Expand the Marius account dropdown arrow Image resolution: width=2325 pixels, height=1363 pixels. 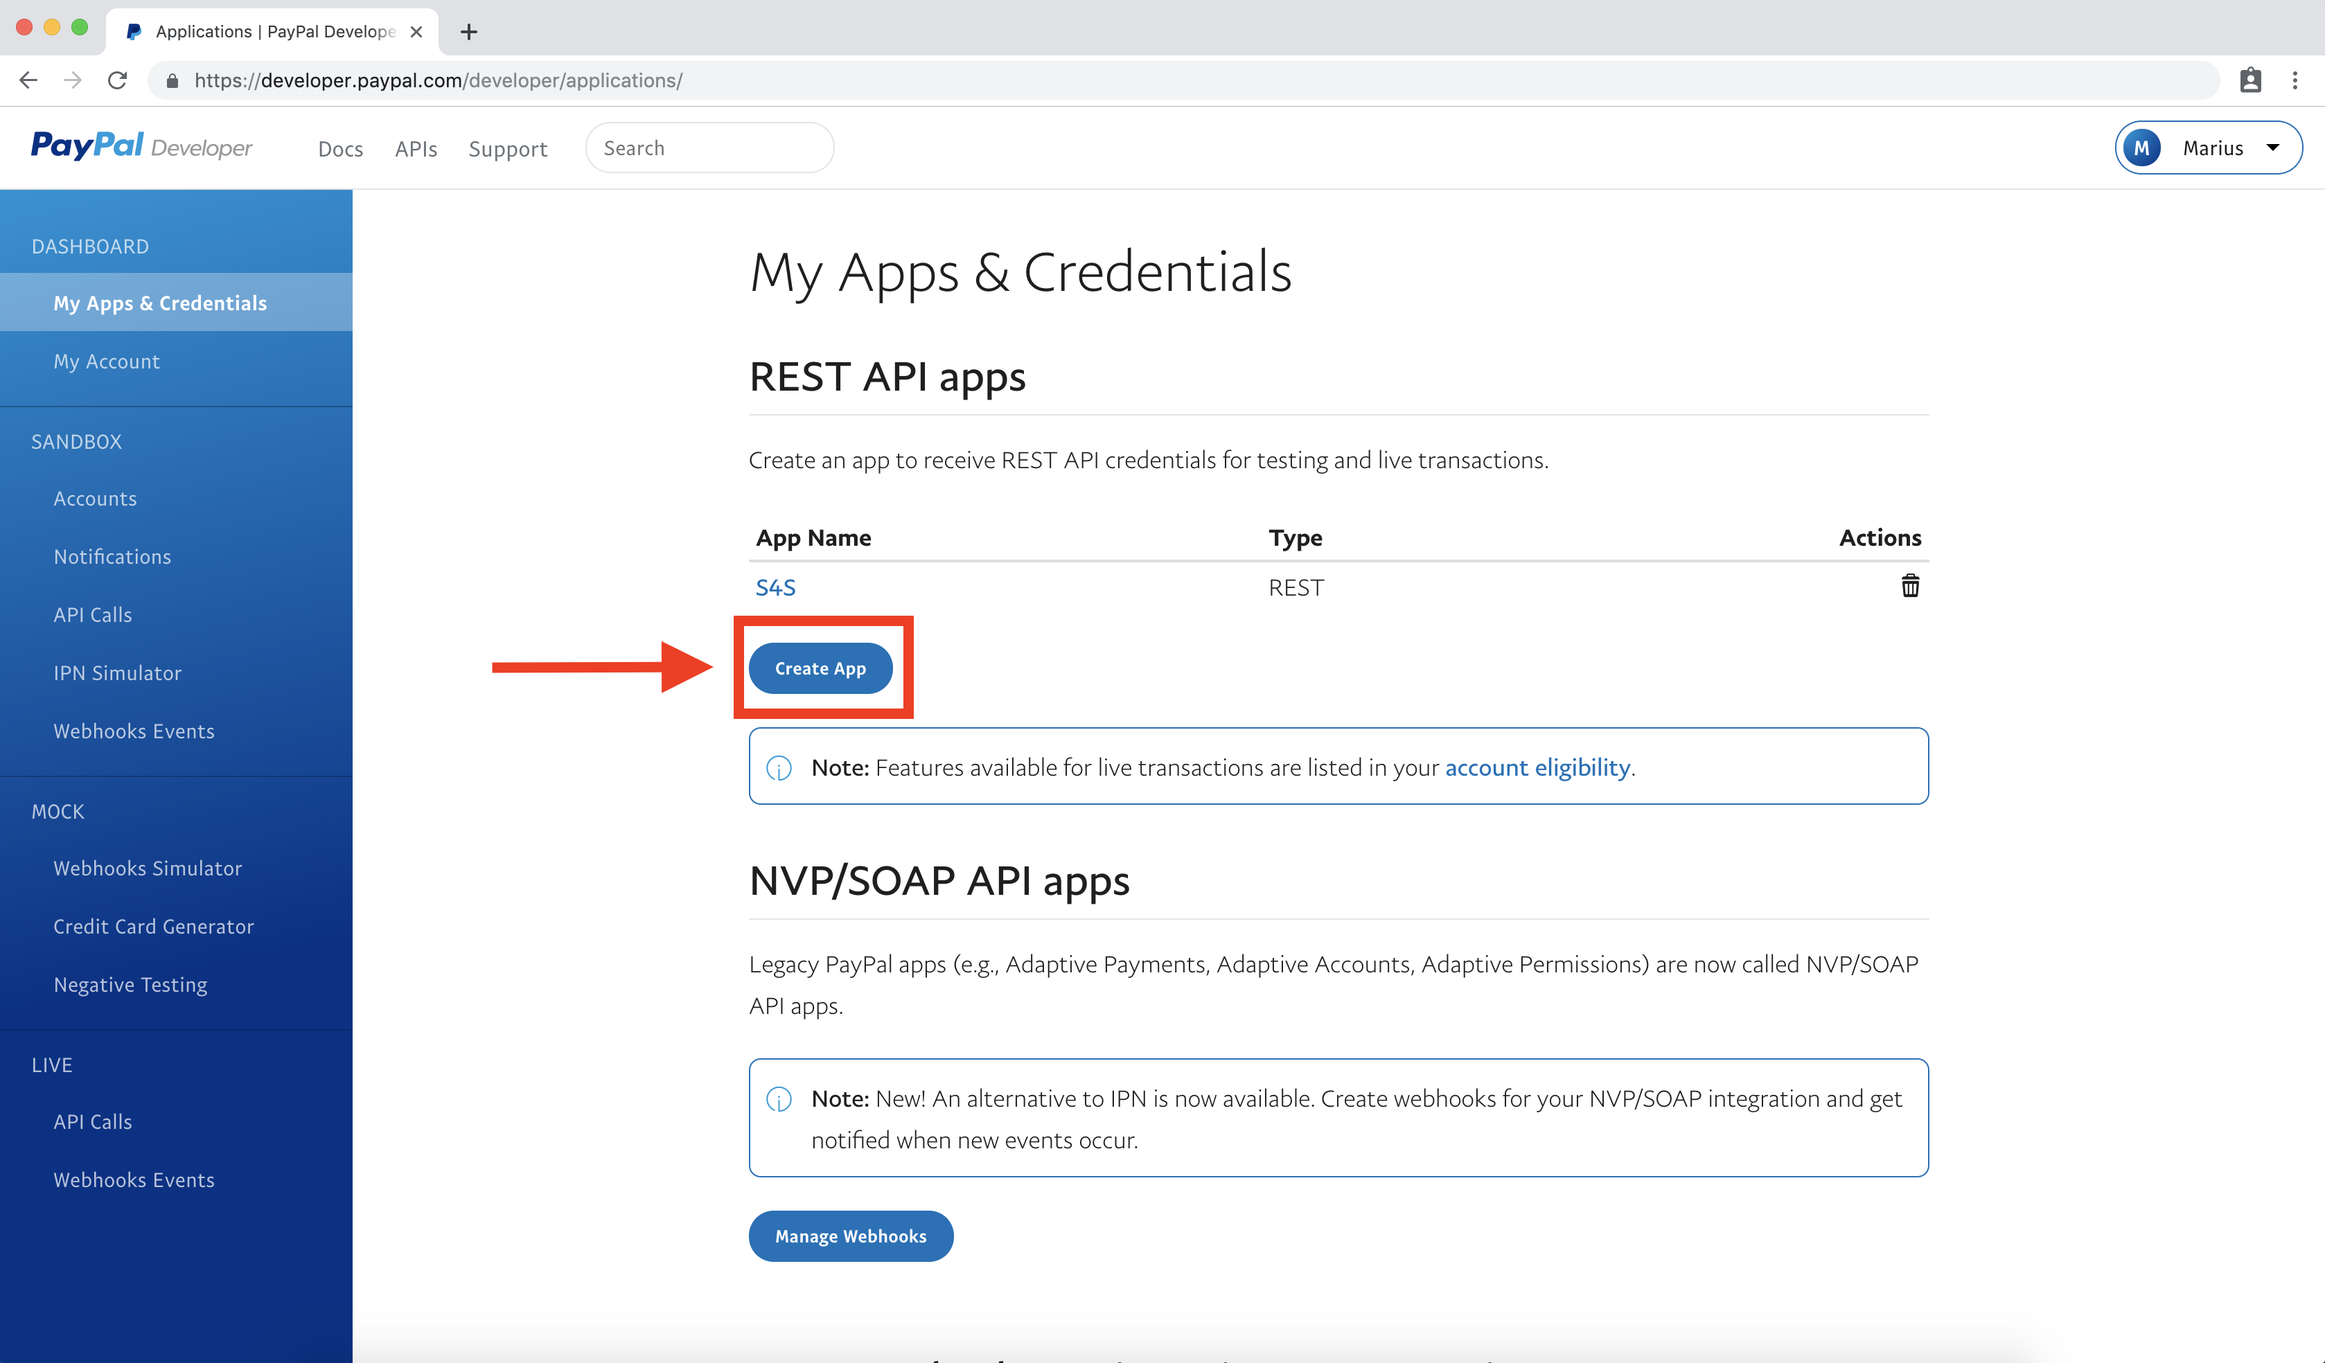[x=2272, y=148]
